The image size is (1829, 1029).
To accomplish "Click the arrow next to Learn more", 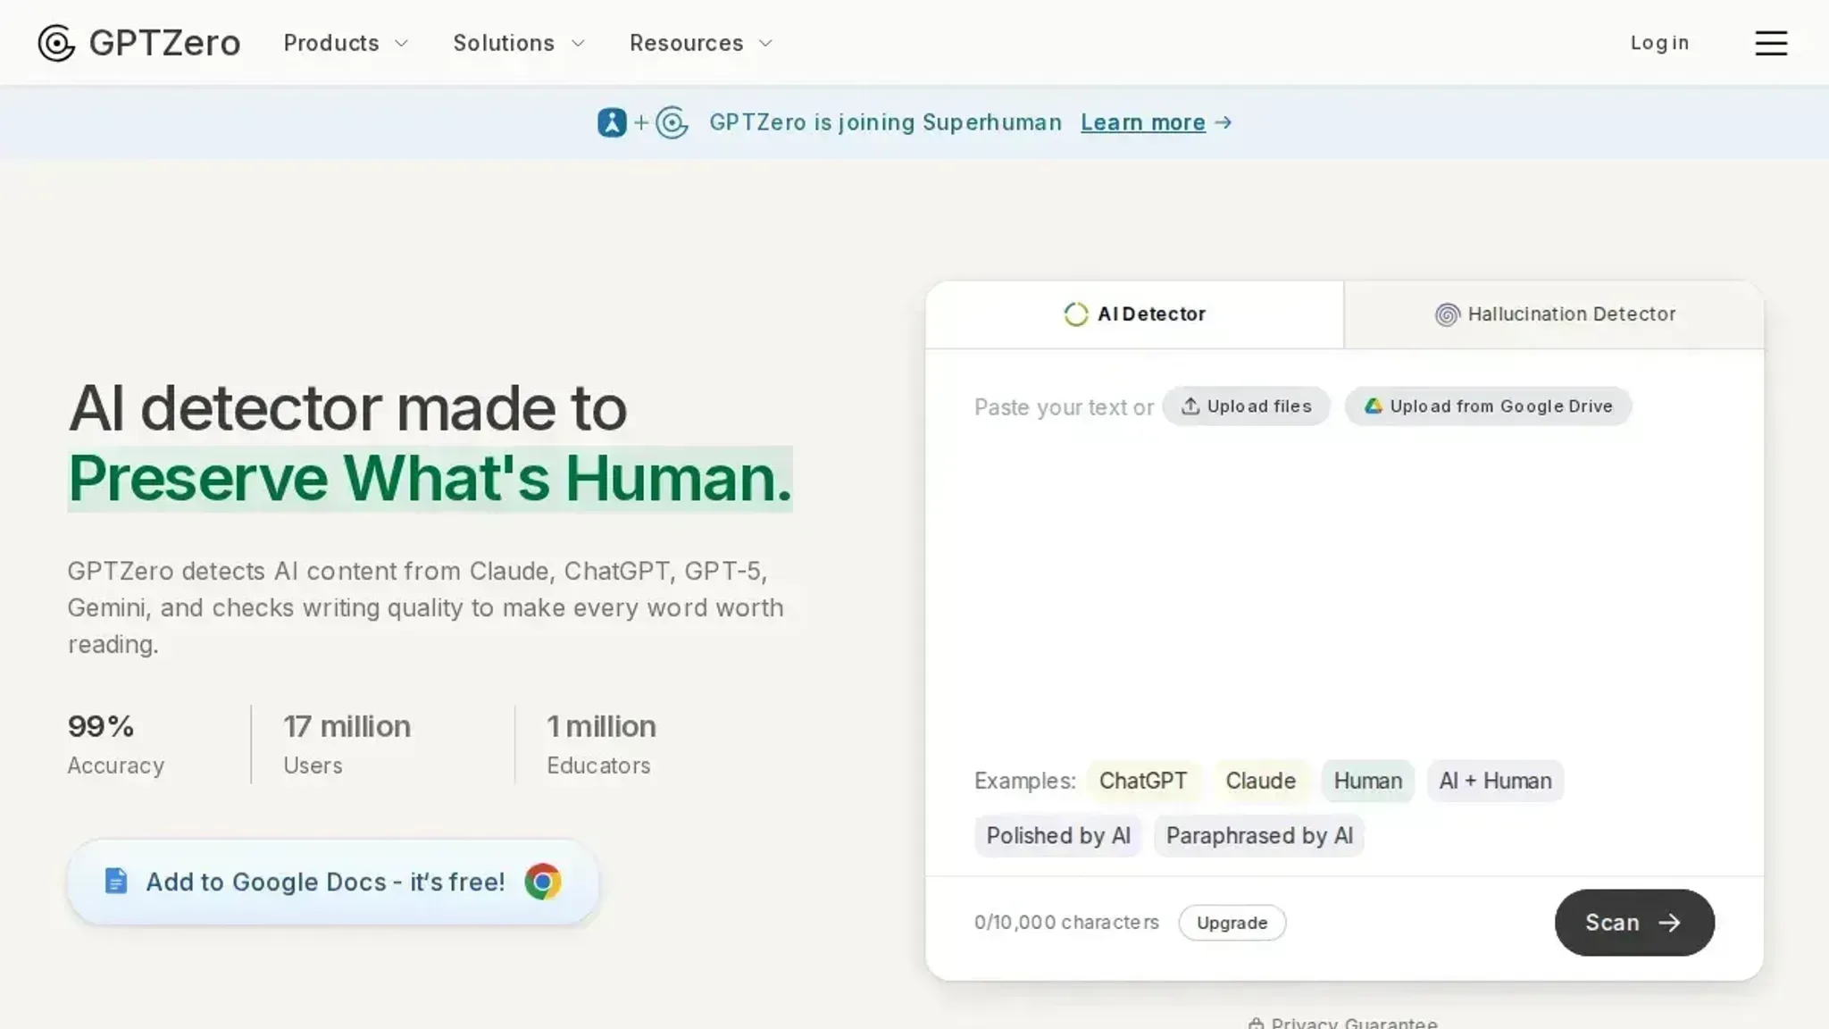I will pyautogui.click(x=1224, y=122).
